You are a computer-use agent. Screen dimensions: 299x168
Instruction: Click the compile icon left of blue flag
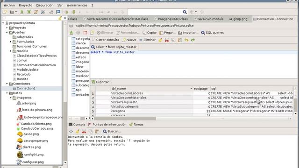click(x=51, y=12)
